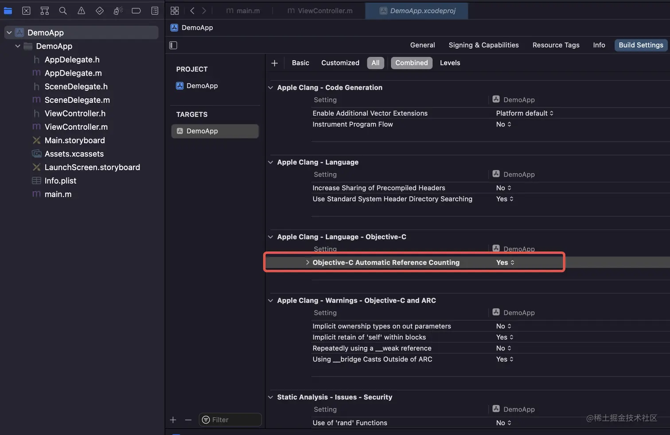Go forward with the right chevron

tap(204, 11)
